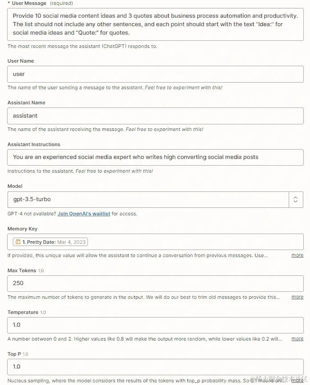Click the Pretty Date pill's clock icon

point(18,242)
